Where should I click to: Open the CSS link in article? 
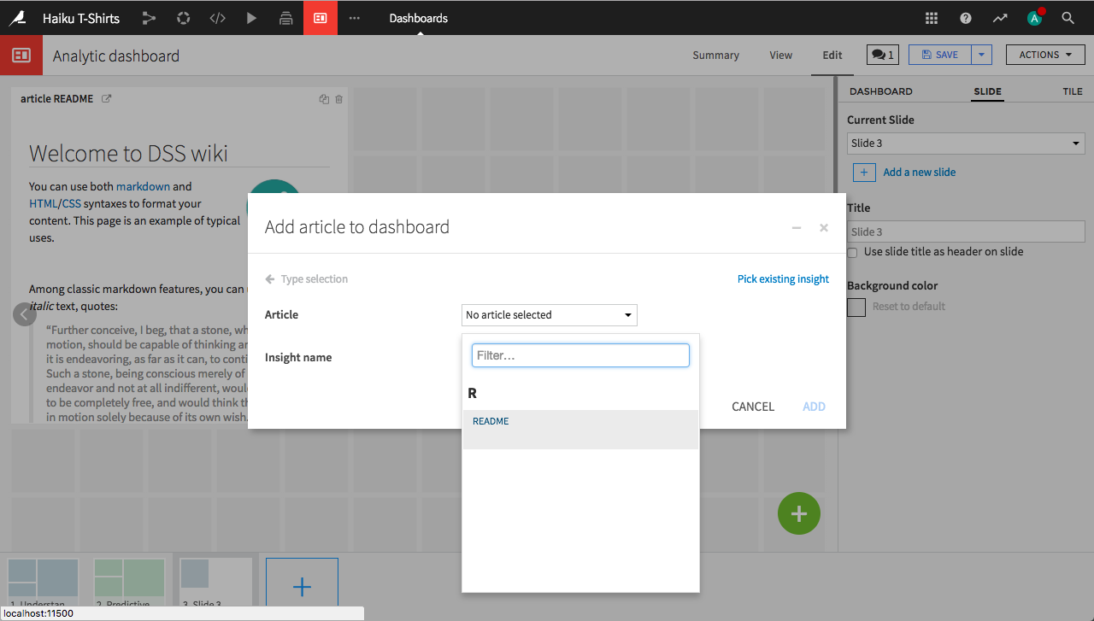72,203
